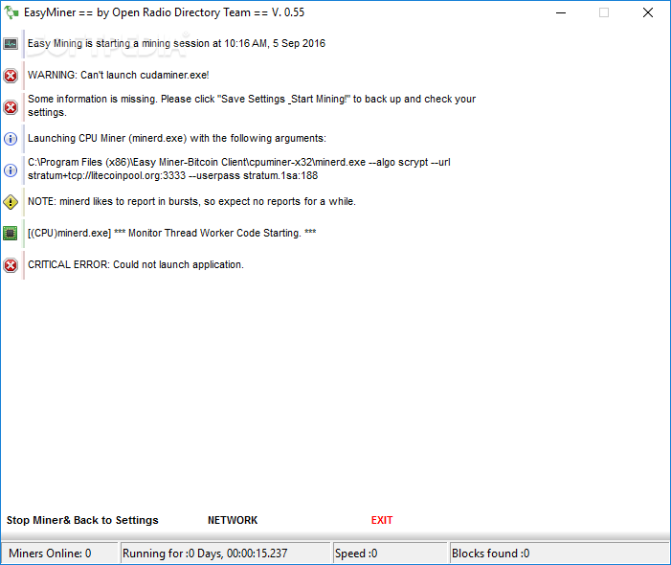This screenshot has height=565, width=671.
Task: Stop the miner and go back to settings
Action: pos(82,520)
